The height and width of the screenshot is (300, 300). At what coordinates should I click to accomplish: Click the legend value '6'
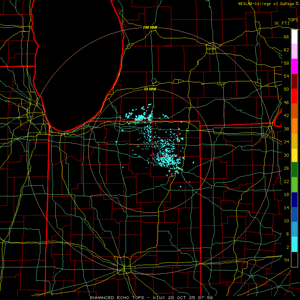point(287,234)
